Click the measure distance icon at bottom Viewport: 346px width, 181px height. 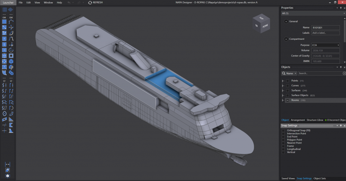8,164
